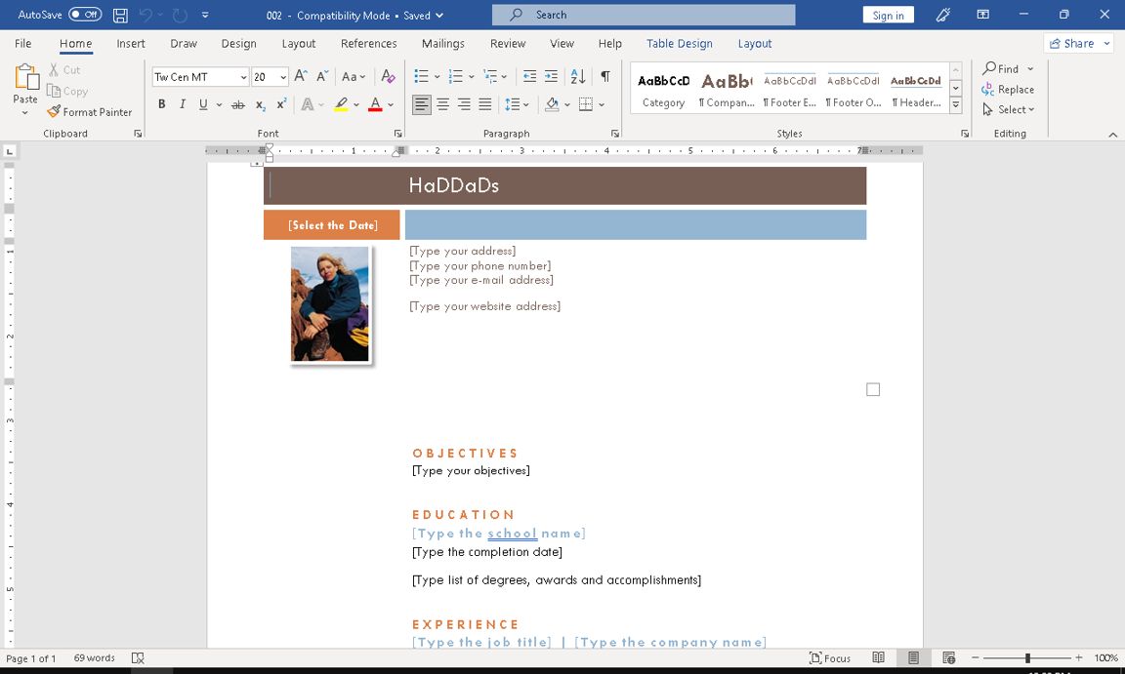Open the font name dropdown Tw Cen MT

point(243,77)
